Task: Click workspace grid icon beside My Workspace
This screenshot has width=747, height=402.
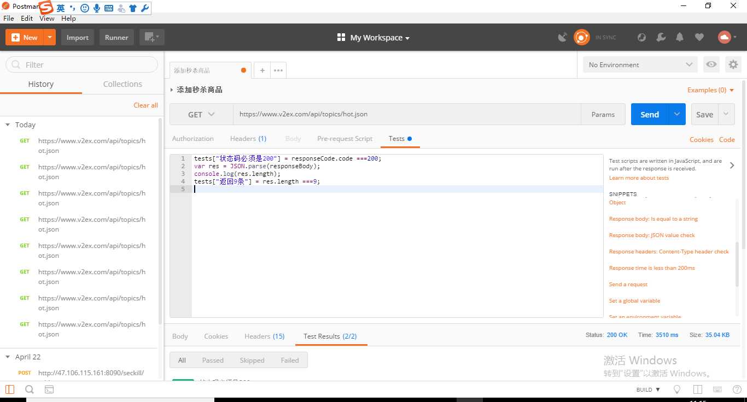Action: (341, 37)
